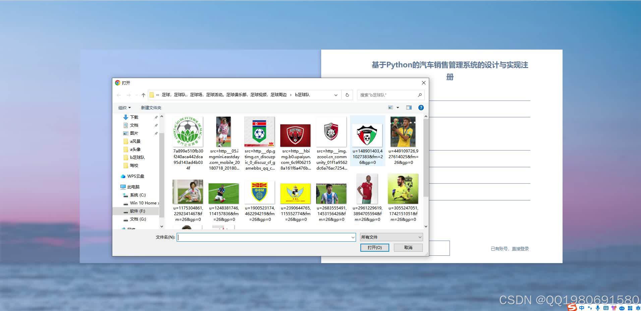Screen dimensions: 641x311
Task: Select 文档 quick access folder
Action: click(134, 125)
